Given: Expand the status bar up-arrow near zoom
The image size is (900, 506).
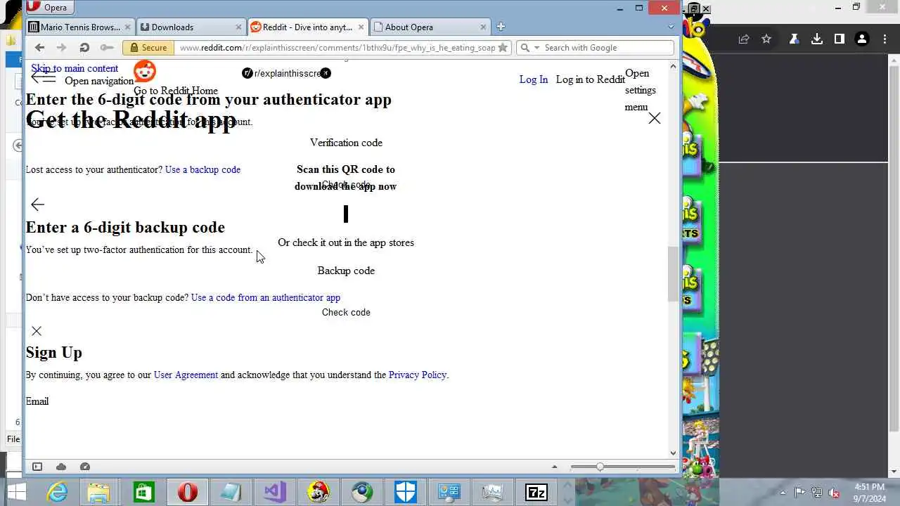Looking at the screenshot, I should [x=554, y=467].
